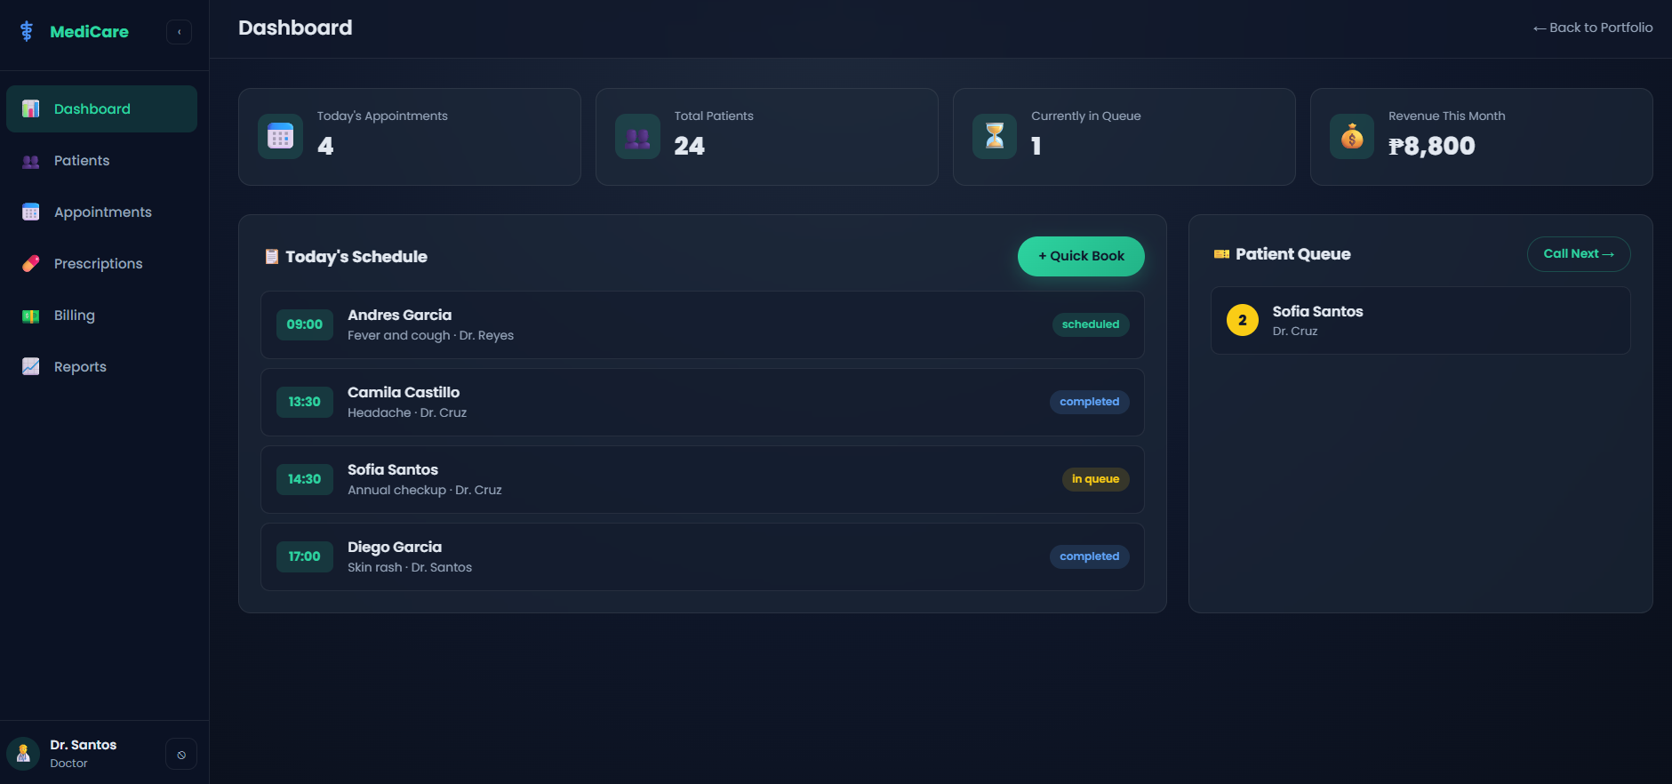Click the money bag icon in Revenue card
This screenshot has height=784, width=1672.
pyautogui.click(x=1352, y=137)
